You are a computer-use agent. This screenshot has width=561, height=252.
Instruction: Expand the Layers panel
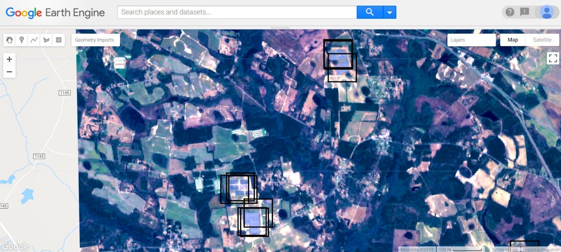click(471, 40)
